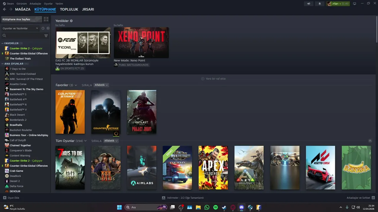378x212 pixels.
Task: Click the Oyun Ekle plus icon
Action: (x=4, y=198)
